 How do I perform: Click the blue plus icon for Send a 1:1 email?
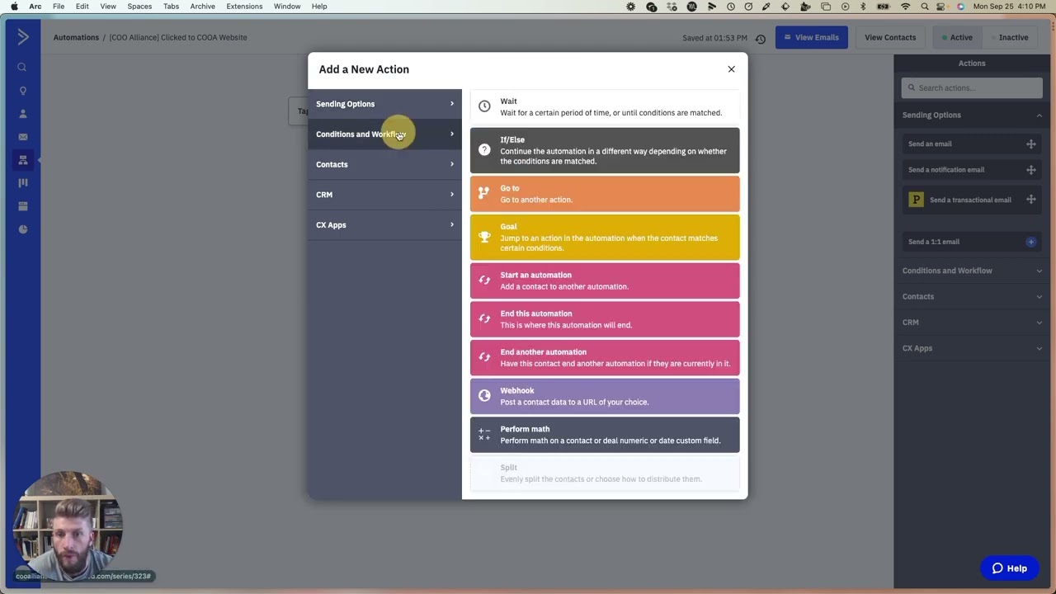pos(1030,242)
